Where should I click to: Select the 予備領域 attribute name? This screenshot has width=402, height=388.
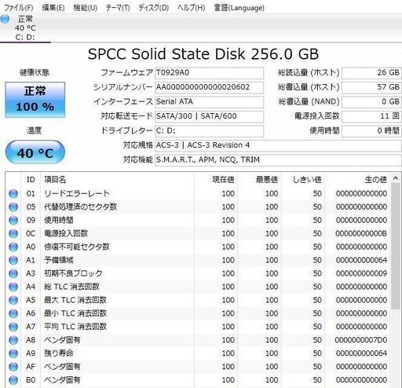tap(59, 260)
